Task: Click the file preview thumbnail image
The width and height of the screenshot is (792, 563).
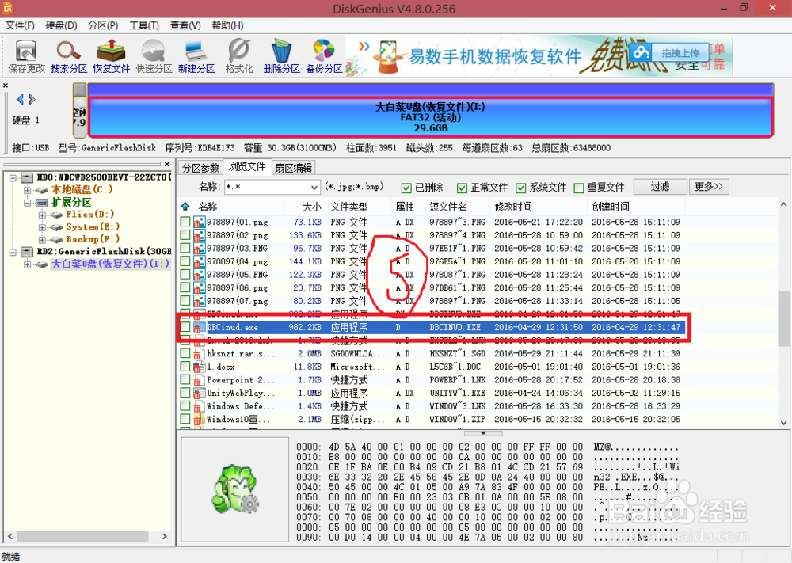Action: point(235,489)
